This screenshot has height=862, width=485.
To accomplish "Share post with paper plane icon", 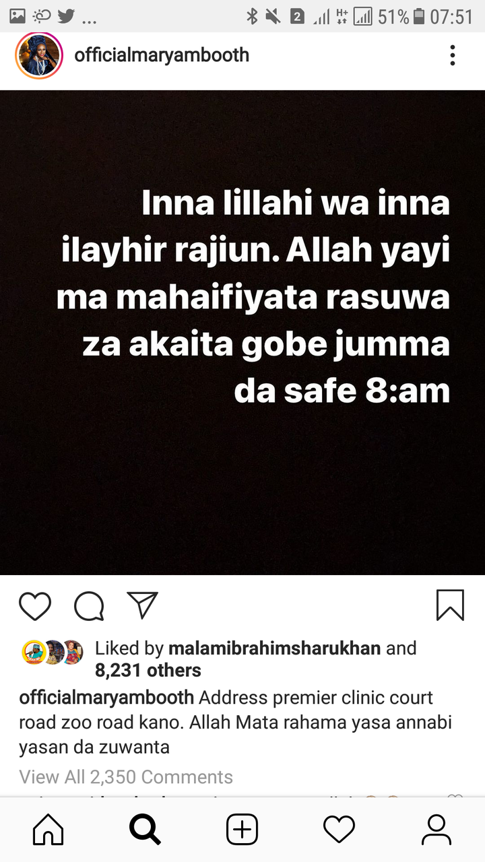I will [142, 605].
